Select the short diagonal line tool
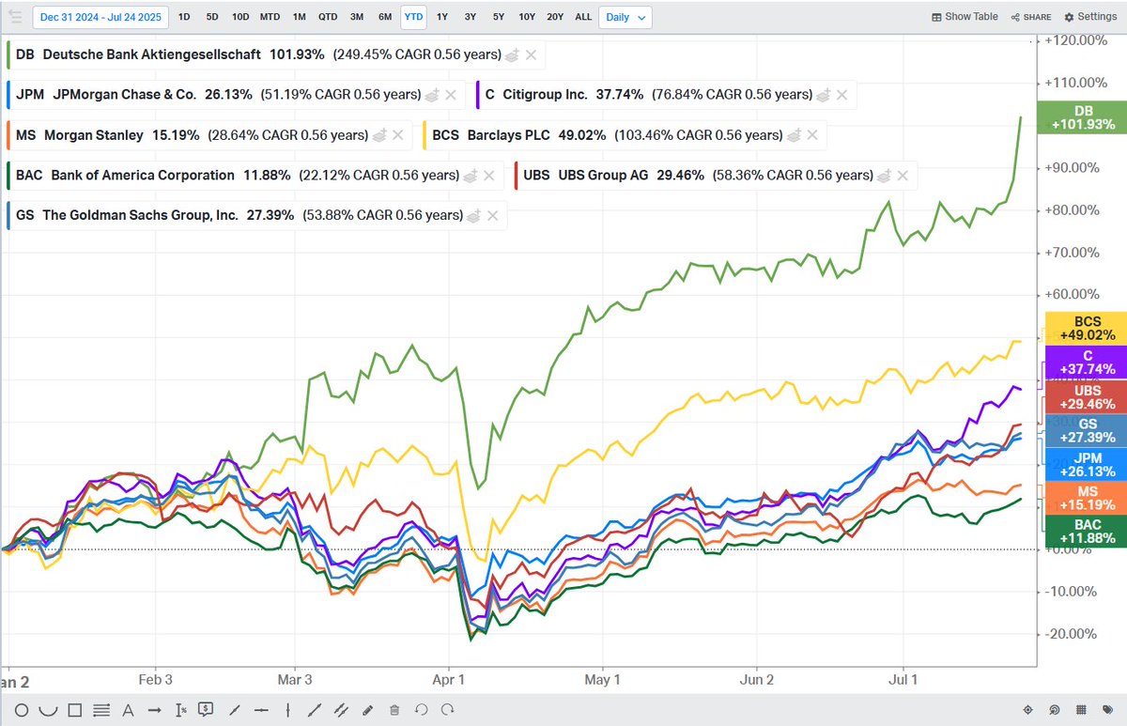This screenshot has width=1127, height=726. (x=235, y=709)
